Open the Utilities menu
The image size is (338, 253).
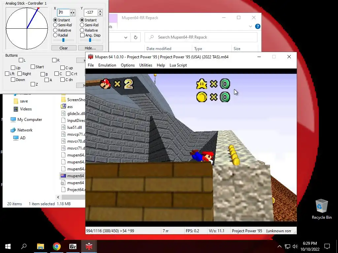coord(146,65)
